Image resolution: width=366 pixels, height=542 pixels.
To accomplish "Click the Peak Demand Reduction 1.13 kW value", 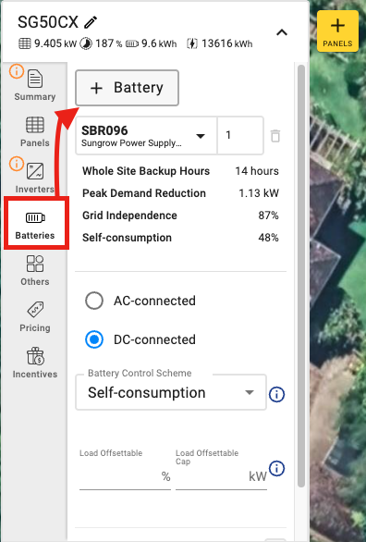I will click(259, 193).
